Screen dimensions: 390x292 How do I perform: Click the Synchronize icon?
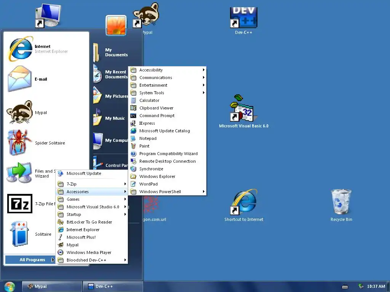(x=133, y=169)
